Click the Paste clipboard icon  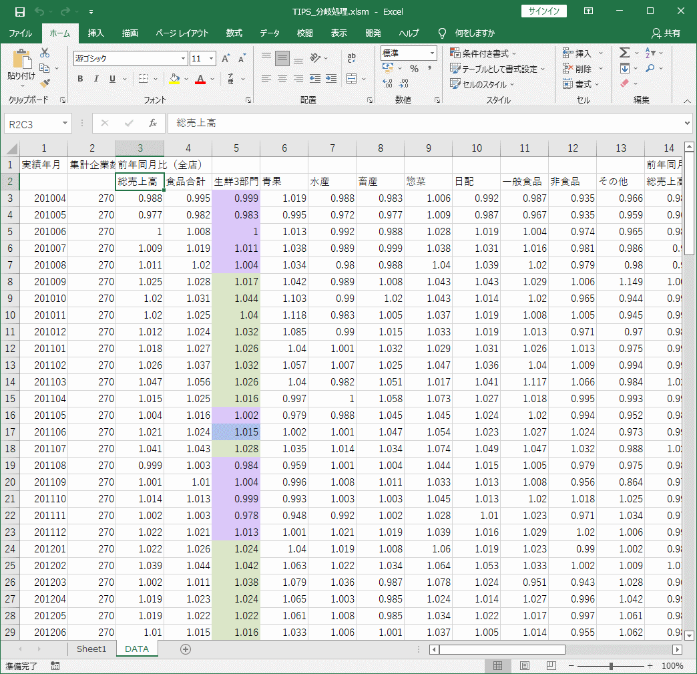pyautogui.click(x=21, y=59)
